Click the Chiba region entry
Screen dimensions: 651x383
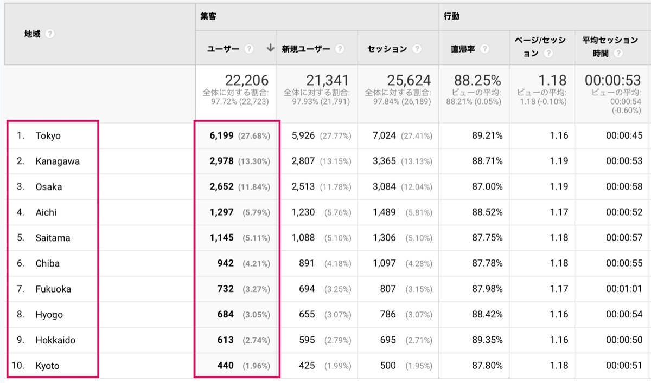47,264
